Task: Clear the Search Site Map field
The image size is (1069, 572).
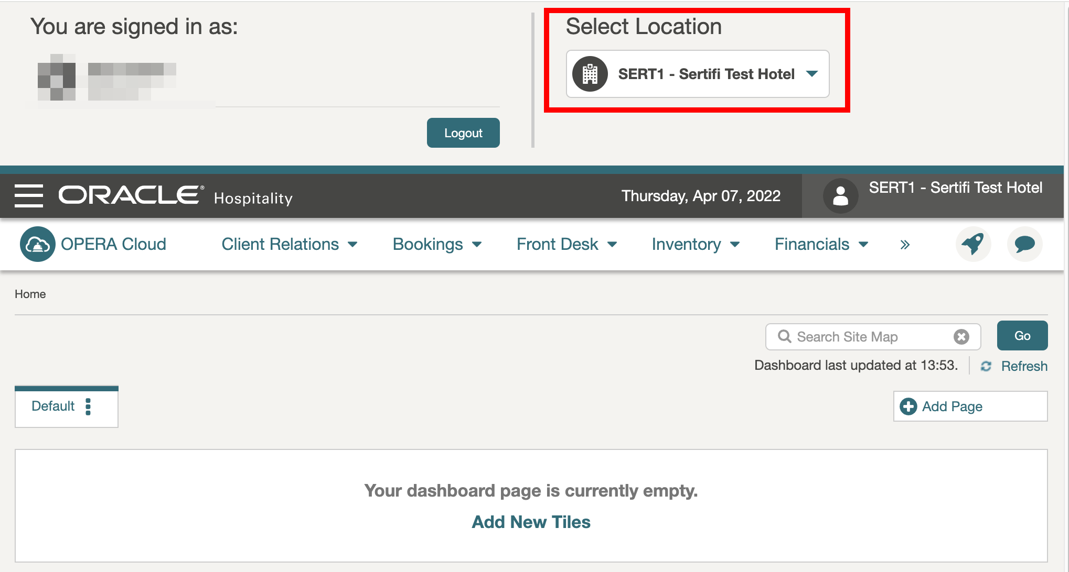Action: [961, 337]
